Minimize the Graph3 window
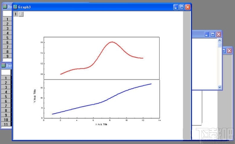This screenshot has width=235, height=144. (176, 7)
